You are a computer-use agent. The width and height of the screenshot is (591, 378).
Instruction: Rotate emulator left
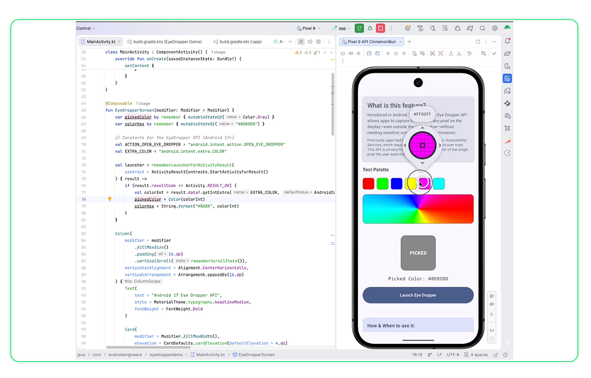369,54
